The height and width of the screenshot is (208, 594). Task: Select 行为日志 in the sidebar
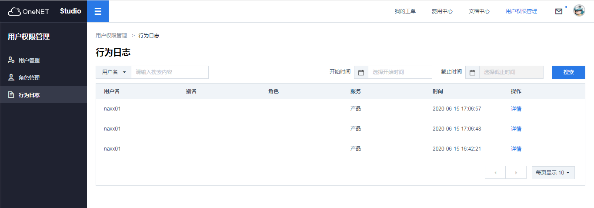(43, 94)
